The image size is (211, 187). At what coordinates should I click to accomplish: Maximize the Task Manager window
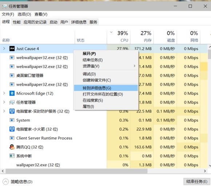click(190, 6)
